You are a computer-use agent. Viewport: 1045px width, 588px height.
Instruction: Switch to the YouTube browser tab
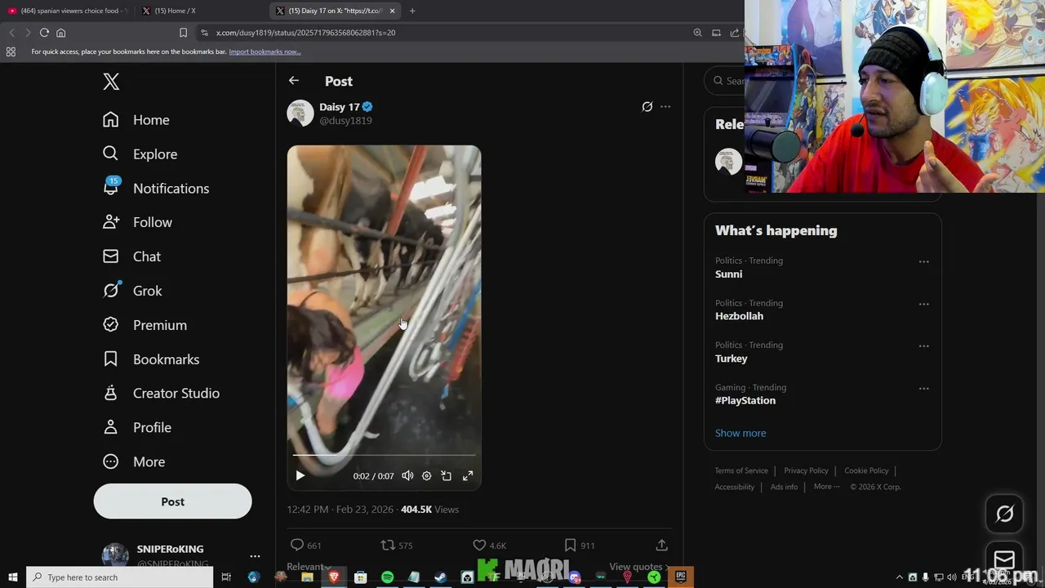69,11
